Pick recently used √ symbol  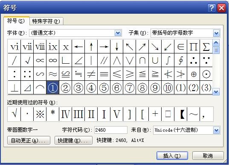point(14,114)
